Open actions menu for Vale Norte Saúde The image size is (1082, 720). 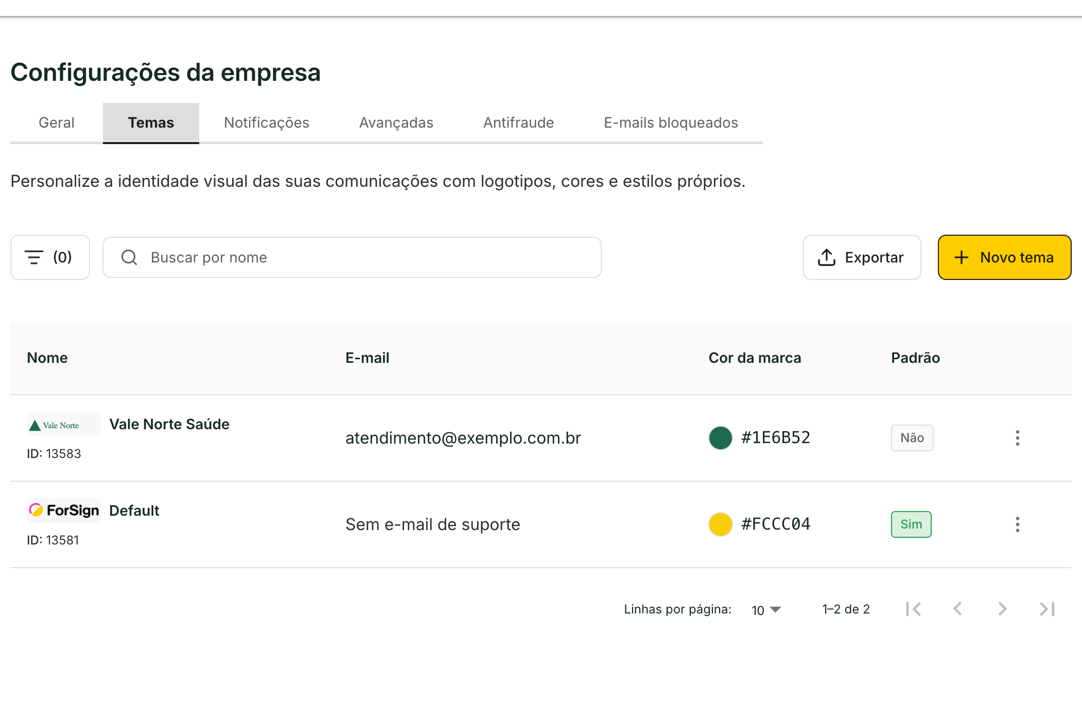pyautogui.click(x=1017, y=438)
